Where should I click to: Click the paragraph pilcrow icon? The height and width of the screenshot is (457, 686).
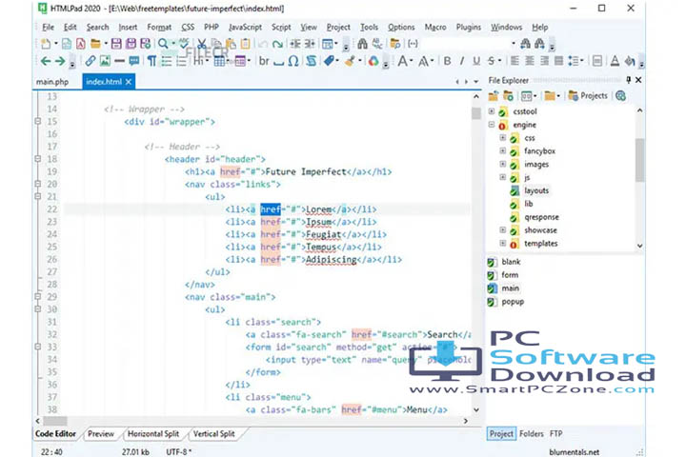(151, 61)
